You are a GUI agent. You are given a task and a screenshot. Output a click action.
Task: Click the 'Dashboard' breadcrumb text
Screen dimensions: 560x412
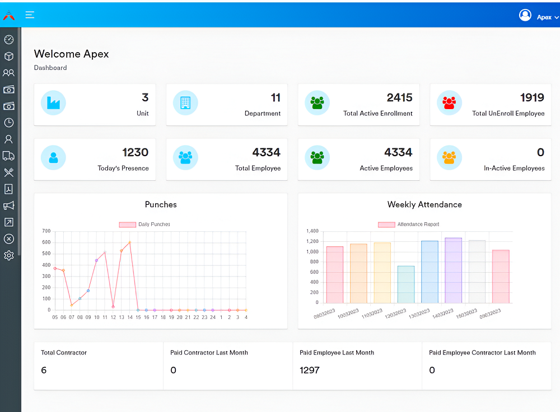[x=50, y=68]
